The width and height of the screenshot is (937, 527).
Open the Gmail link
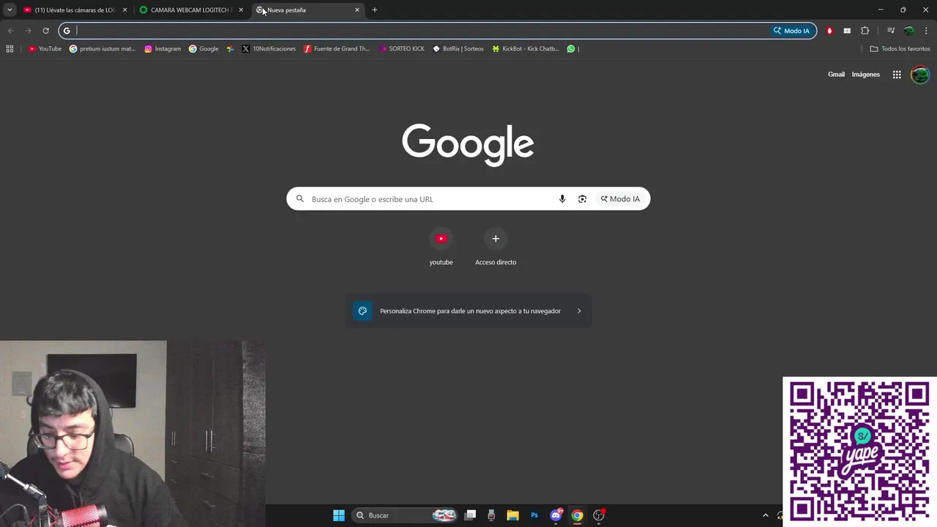click(836, 75)
